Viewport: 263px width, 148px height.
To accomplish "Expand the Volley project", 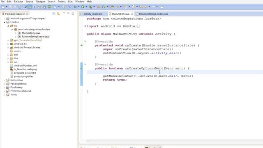I will click(5, 95).
